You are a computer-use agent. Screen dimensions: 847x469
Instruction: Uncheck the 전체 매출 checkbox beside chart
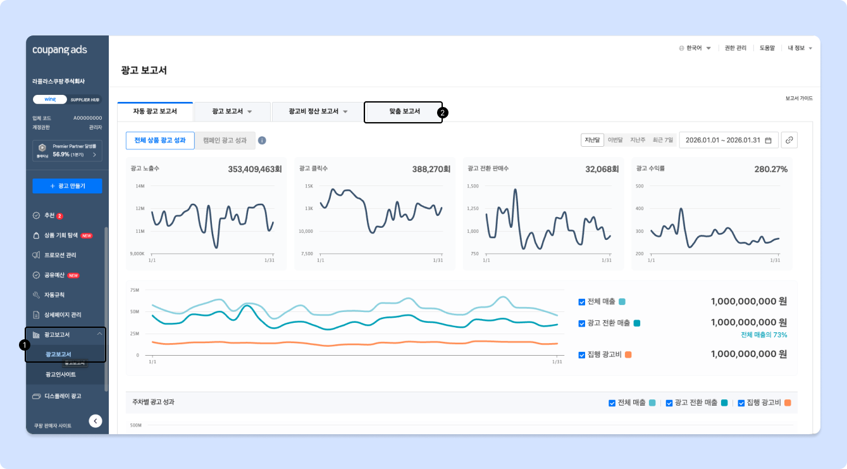click(582, 302)
